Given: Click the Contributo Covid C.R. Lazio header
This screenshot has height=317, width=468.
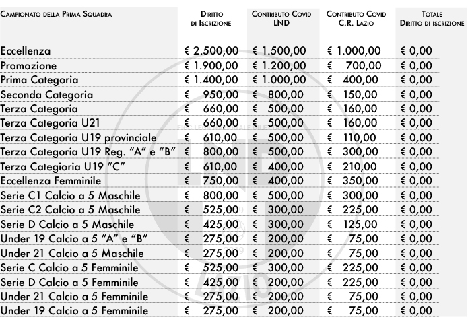Looking at the screenshot, I should [x=356, y=18].
